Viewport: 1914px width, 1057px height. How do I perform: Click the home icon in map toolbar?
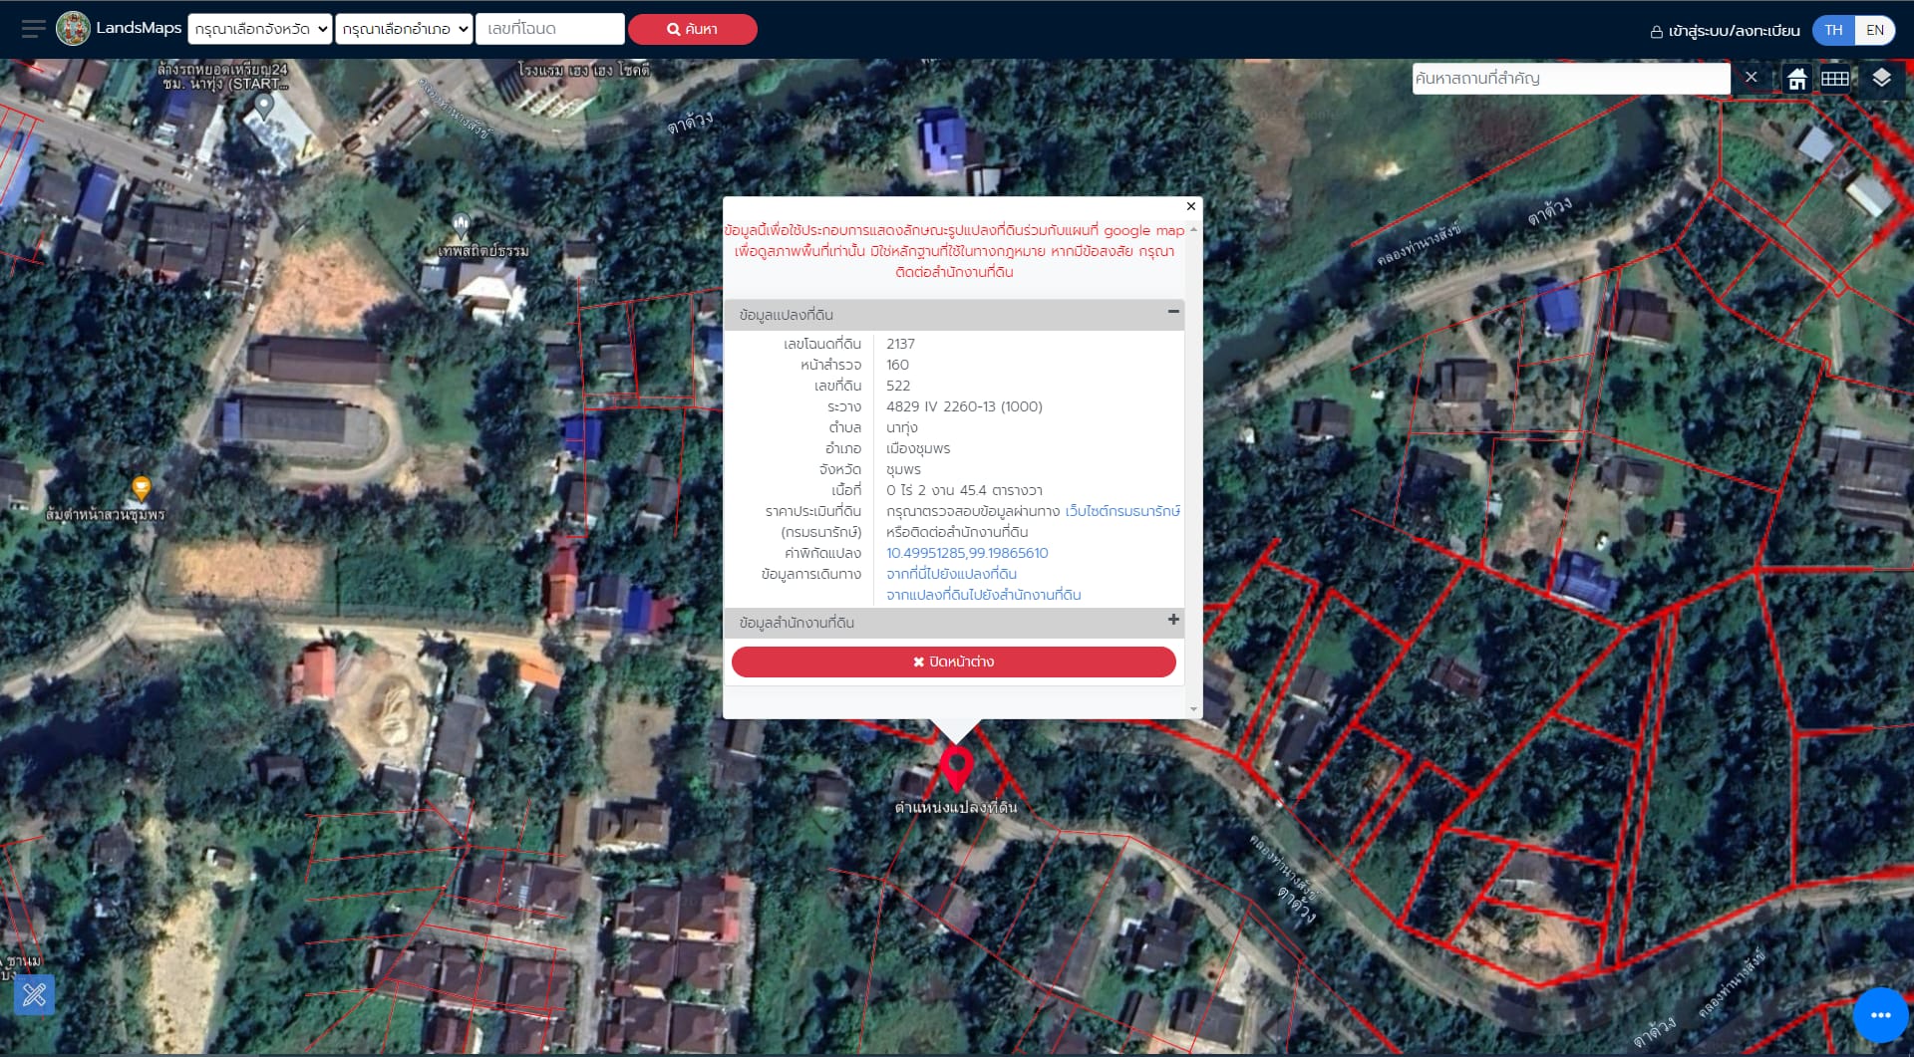[1796, 79]
